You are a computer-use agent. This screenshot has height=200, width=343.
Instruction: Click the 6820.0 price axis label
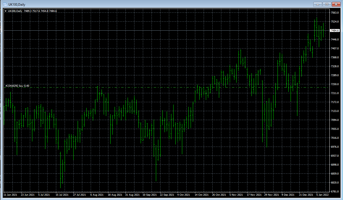point(335,183)
